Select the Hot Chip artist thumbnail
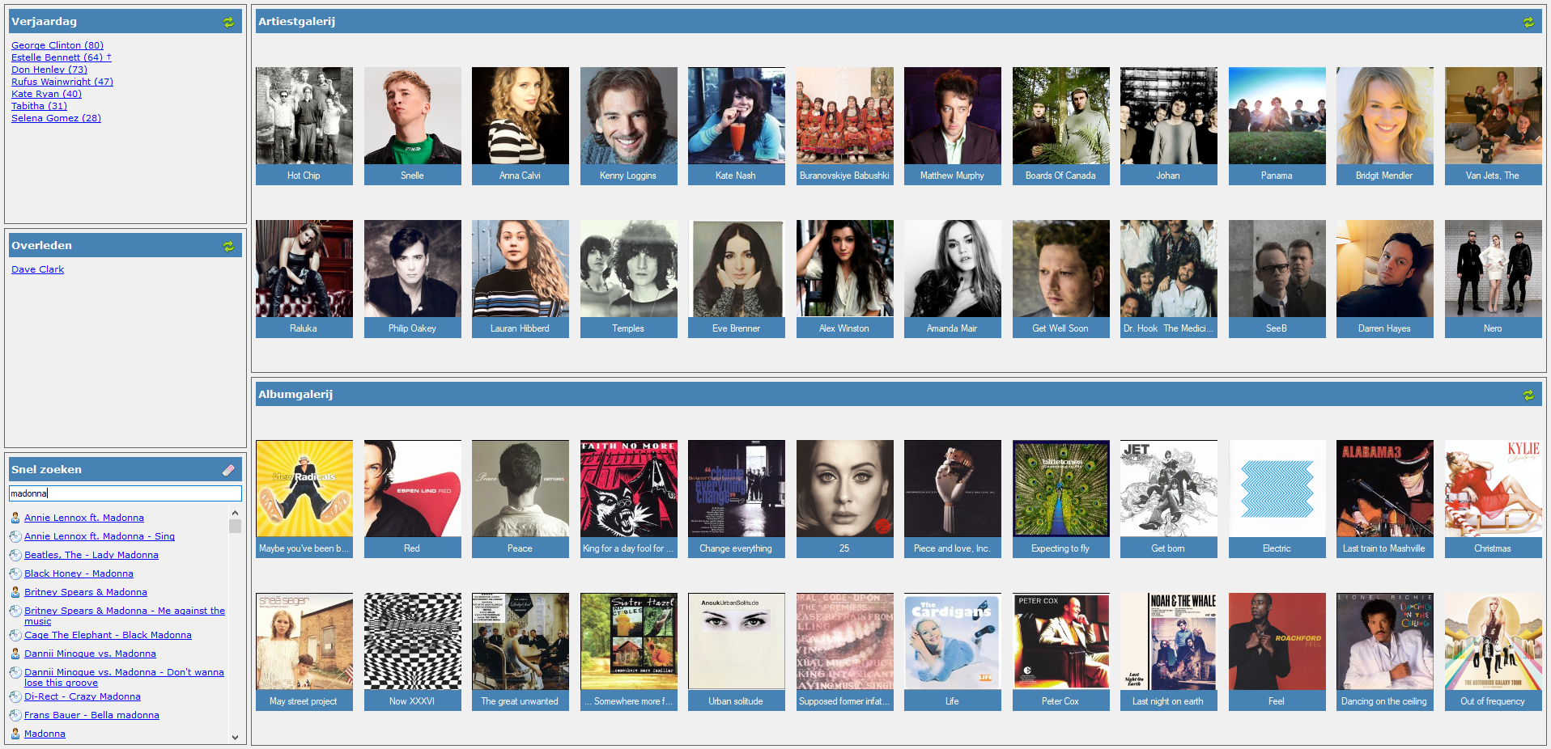This screenshot has height=749, width=1551. tap(304, 126)
